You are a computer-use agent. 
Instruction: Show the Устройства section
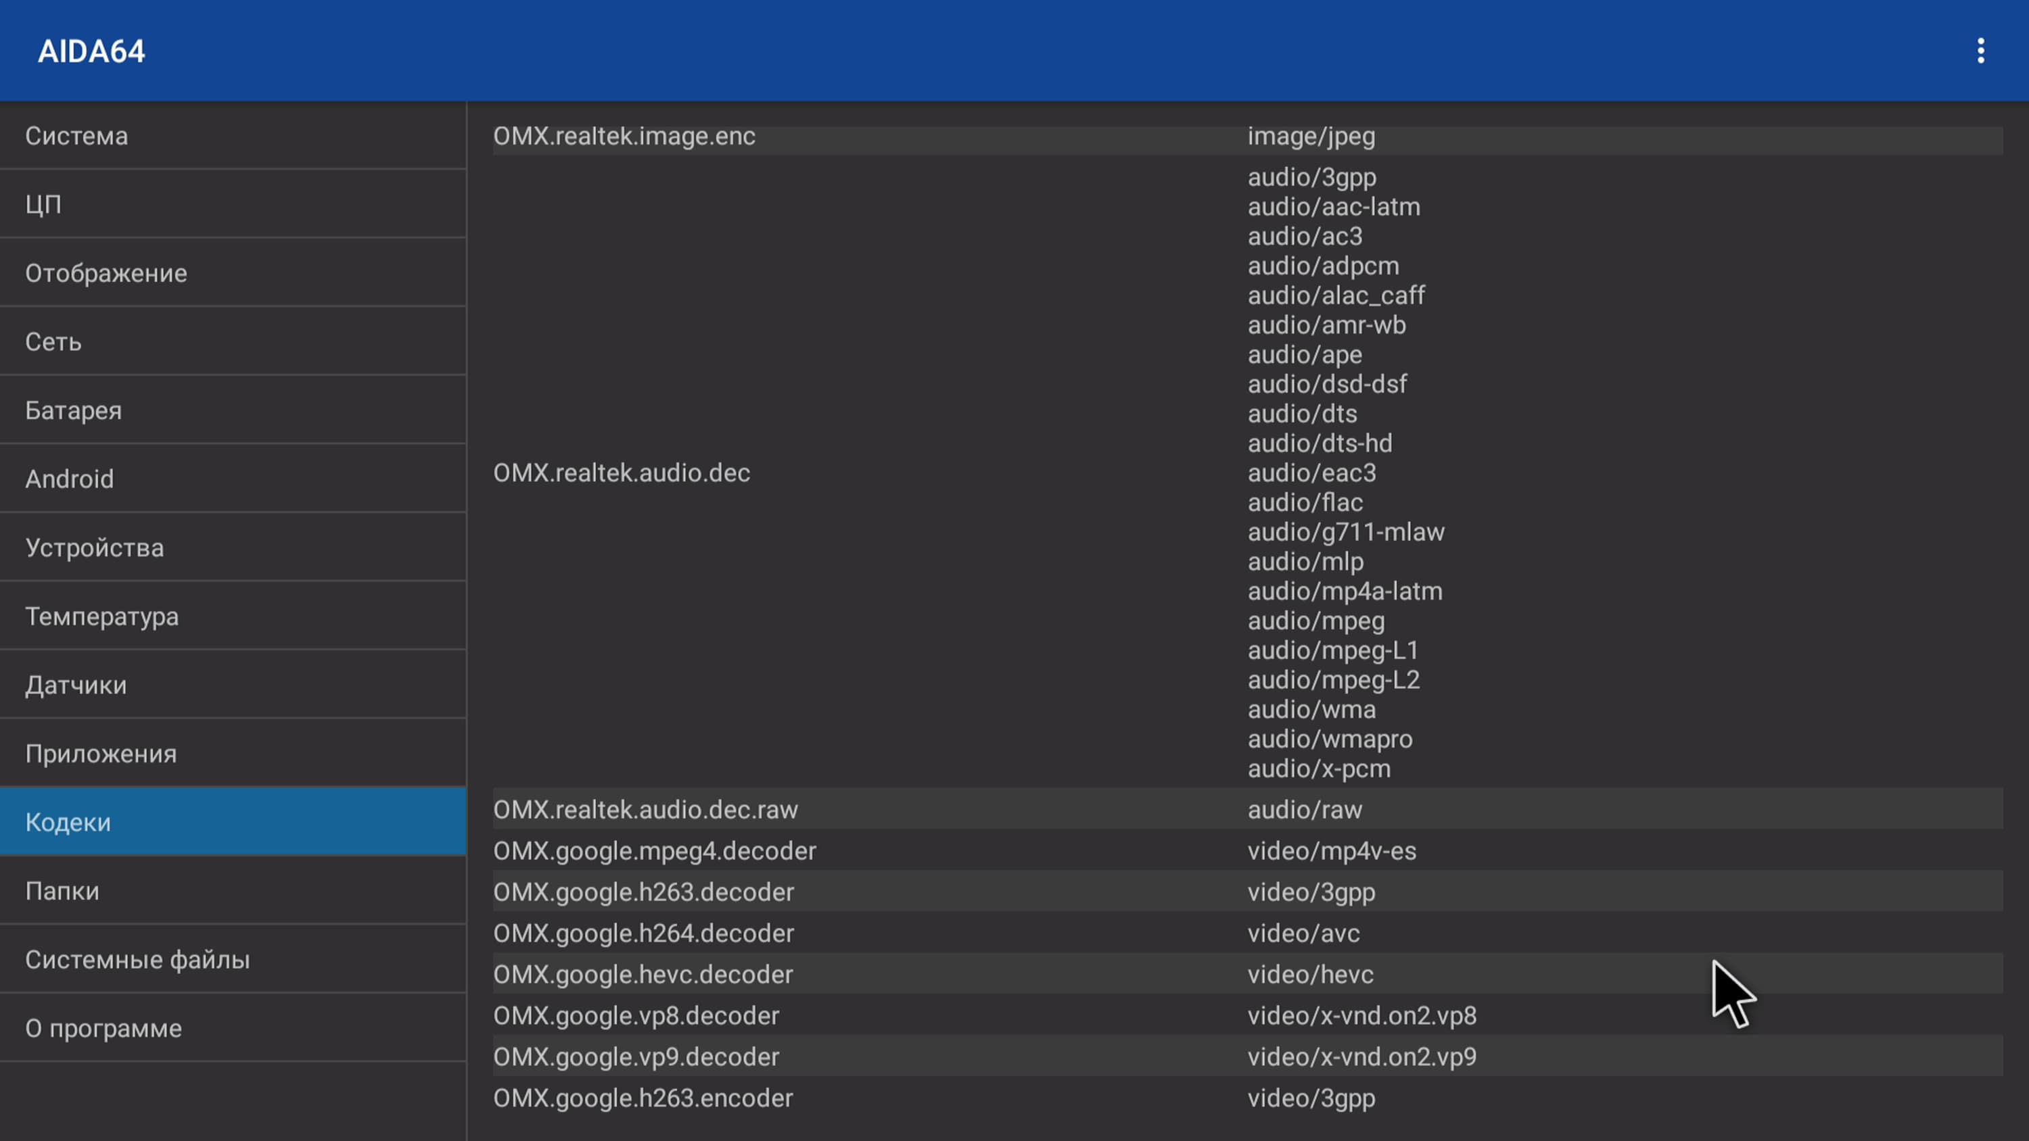[x=233, y=546]
